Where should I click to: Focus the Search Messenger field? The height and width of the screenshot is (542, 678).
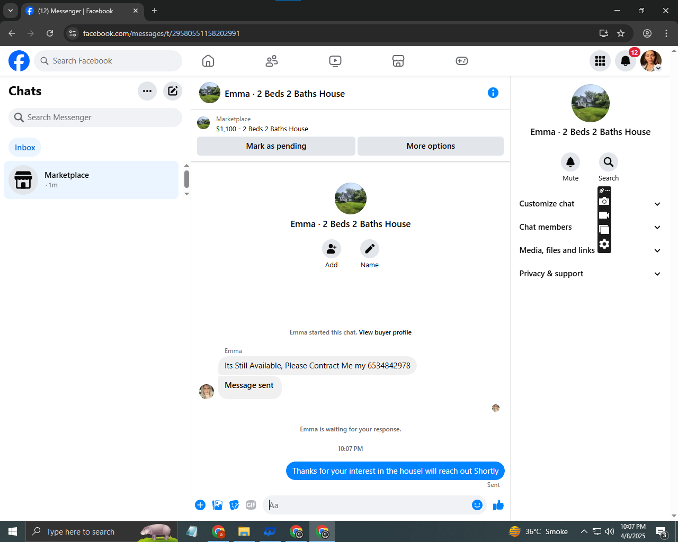(95, 118)
